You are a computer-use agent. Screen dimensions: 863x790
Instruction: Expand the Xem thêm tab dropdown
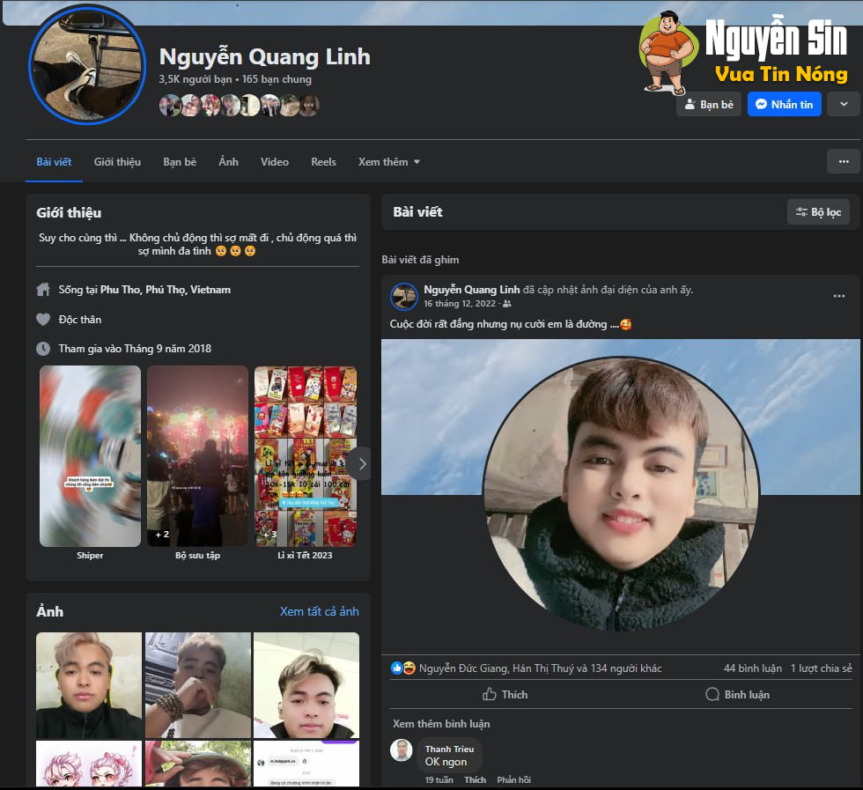(x=388, y=162)
